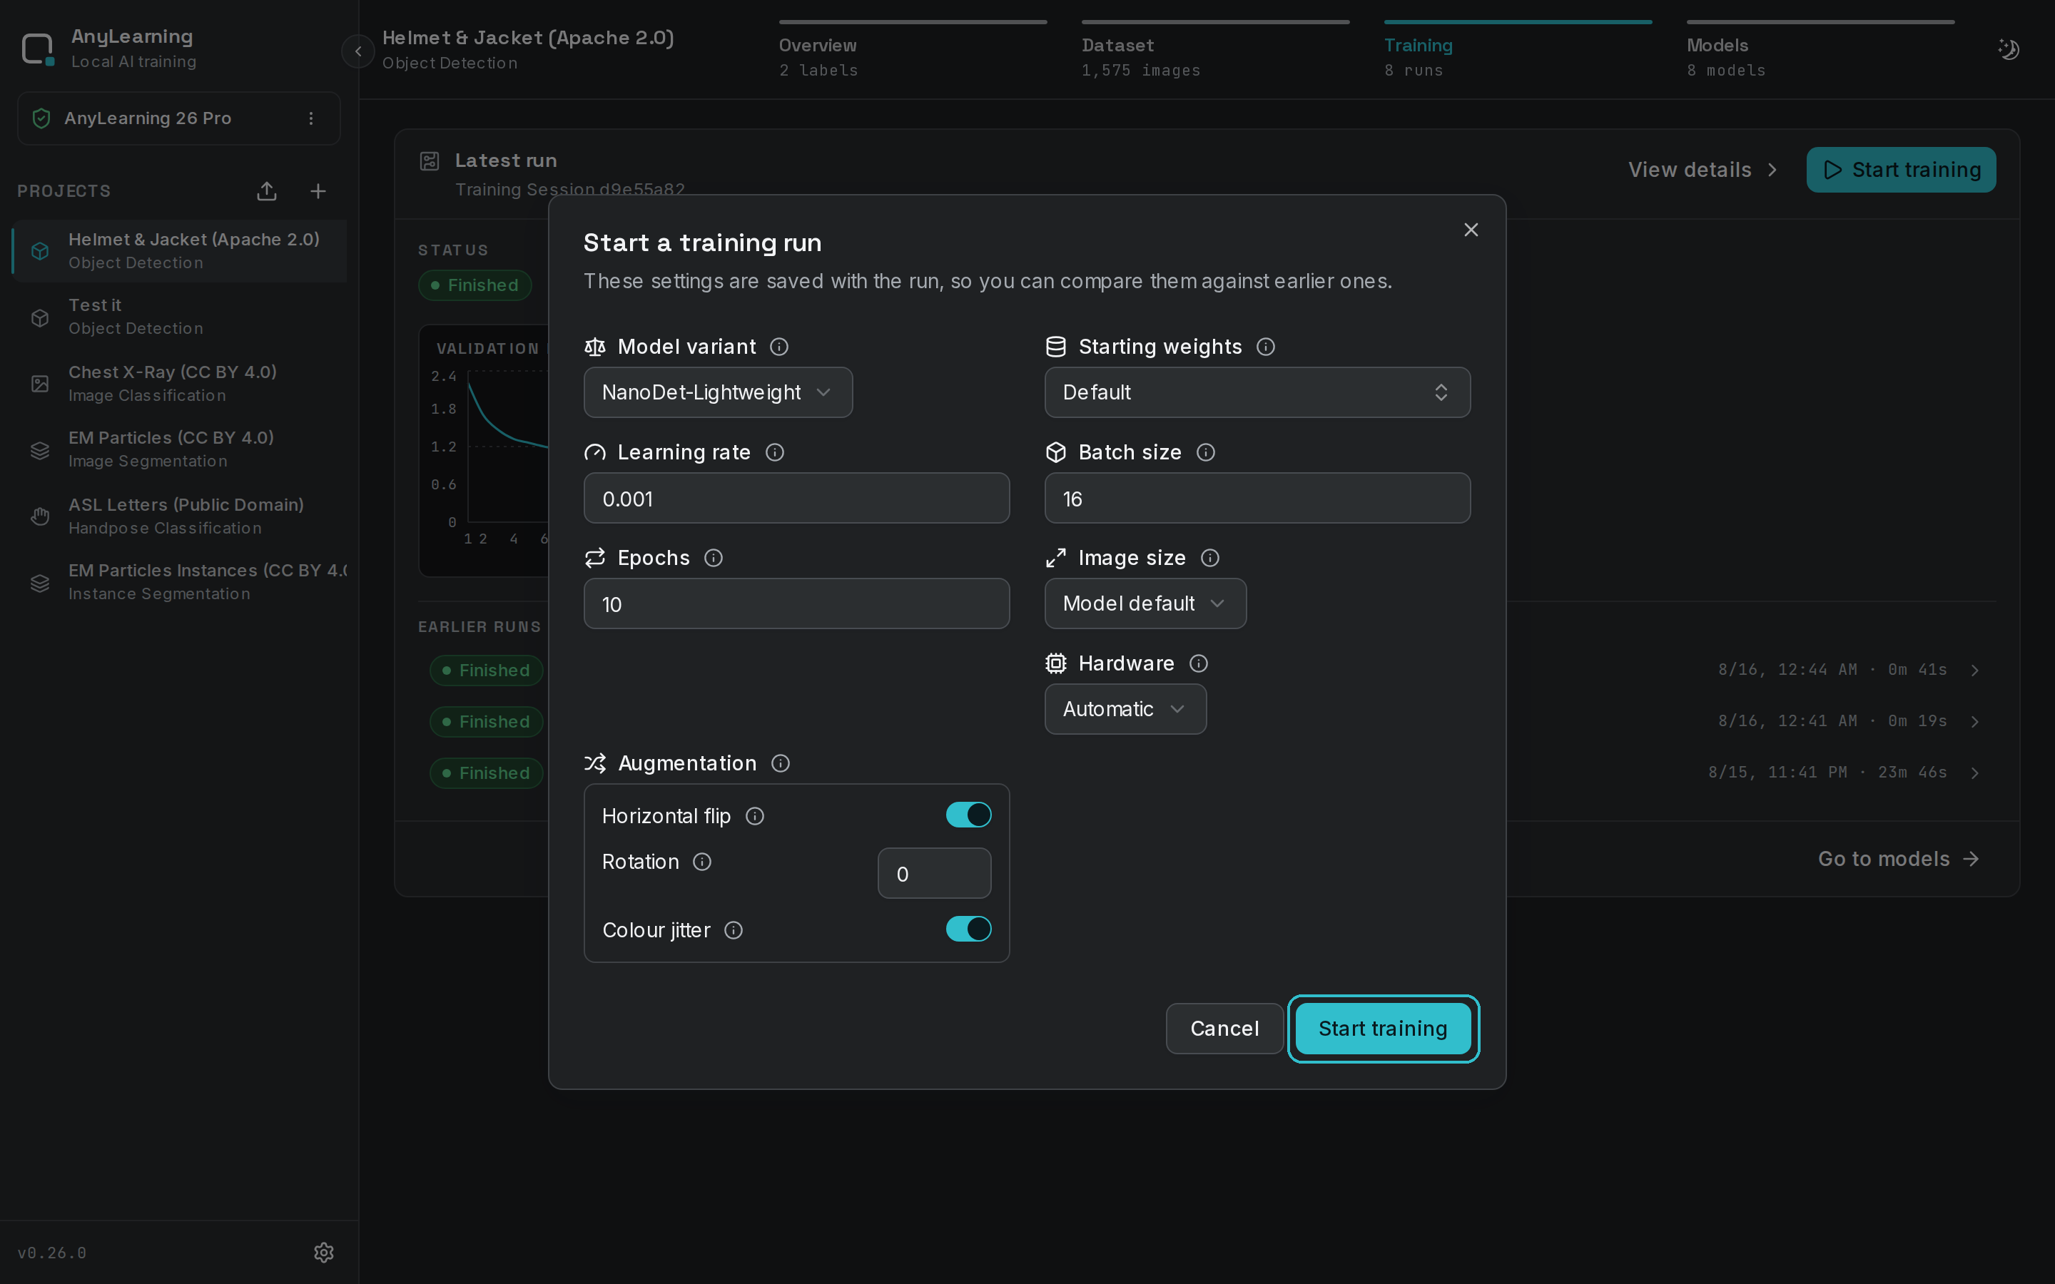Switch to the Models tab

click(x=1821, y=51)
